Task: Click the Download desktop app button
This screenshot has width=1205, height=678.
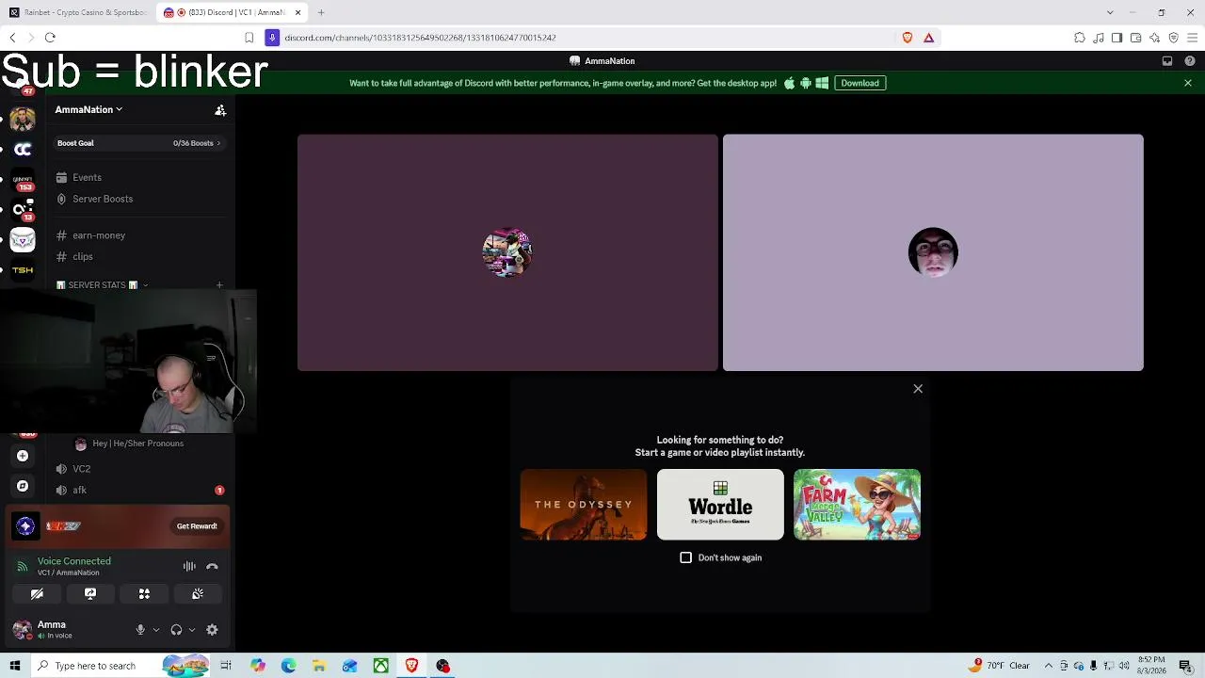Action: (860, 83)
